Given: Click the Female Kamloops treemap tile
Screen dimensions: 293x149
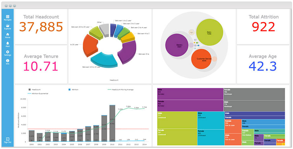Looking at the screenshot, I should point(254,94).
